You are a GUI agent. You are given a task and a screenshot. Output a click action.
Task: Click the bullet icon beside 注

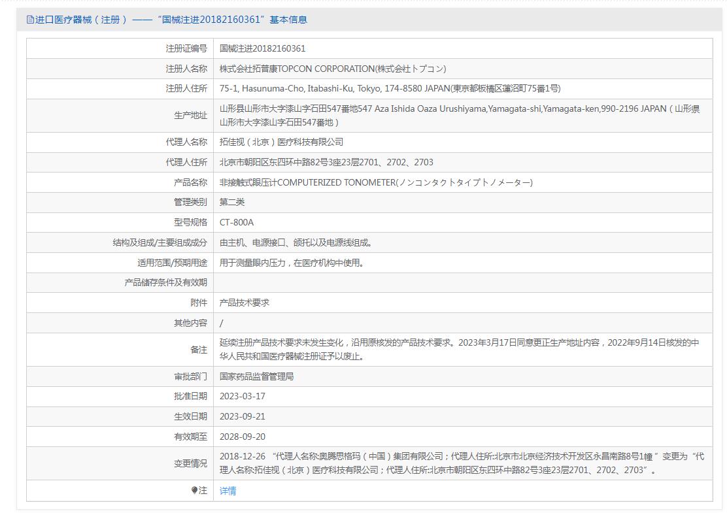point(195,490)
